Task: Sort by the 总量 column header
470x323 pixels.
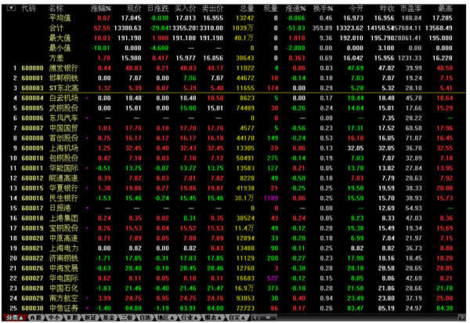Action: tap(247, 9)
